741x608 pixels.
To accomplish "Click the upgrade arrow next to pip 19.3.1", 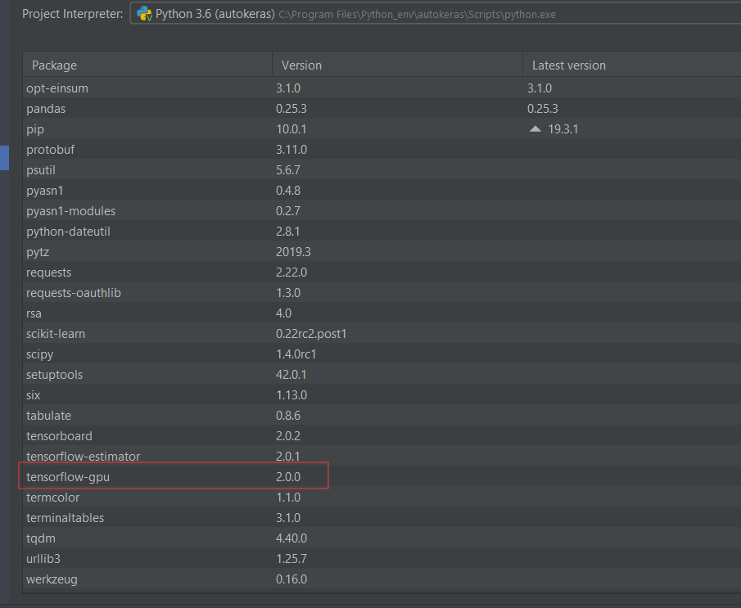I will coord(535,128).
